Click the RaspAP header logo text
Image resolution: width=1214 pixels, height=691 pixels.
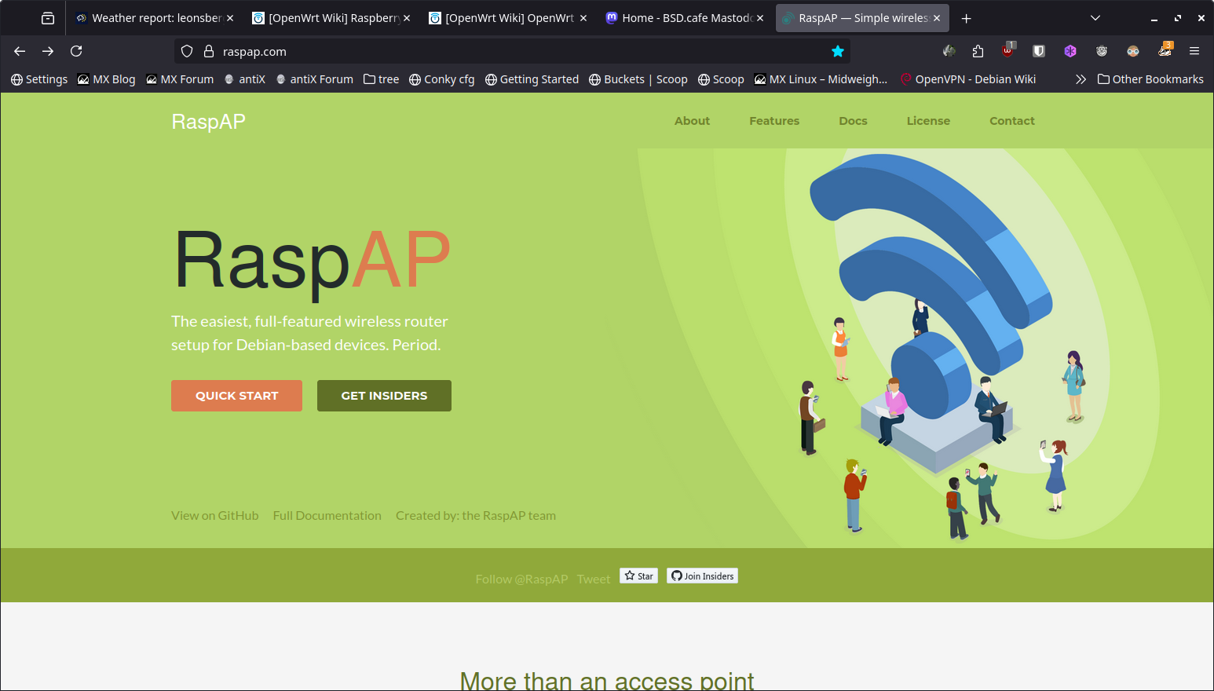click(x=208, y=122)
